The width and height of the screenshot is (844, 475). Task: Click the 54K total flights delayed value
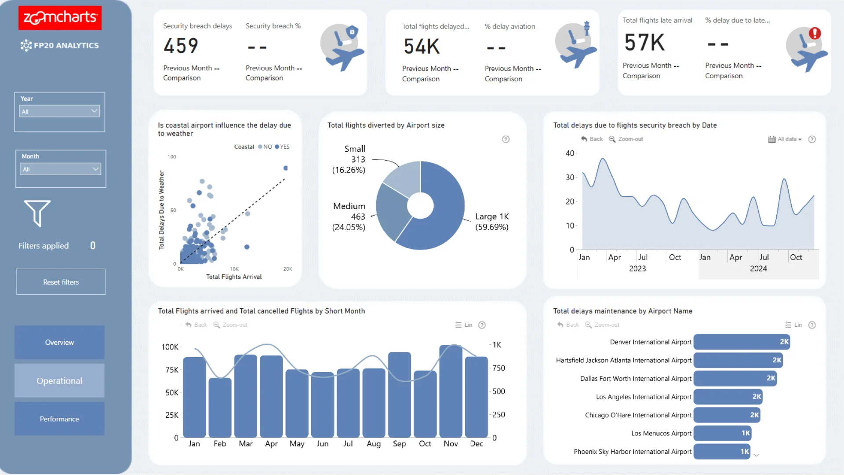tap(422, 46)
